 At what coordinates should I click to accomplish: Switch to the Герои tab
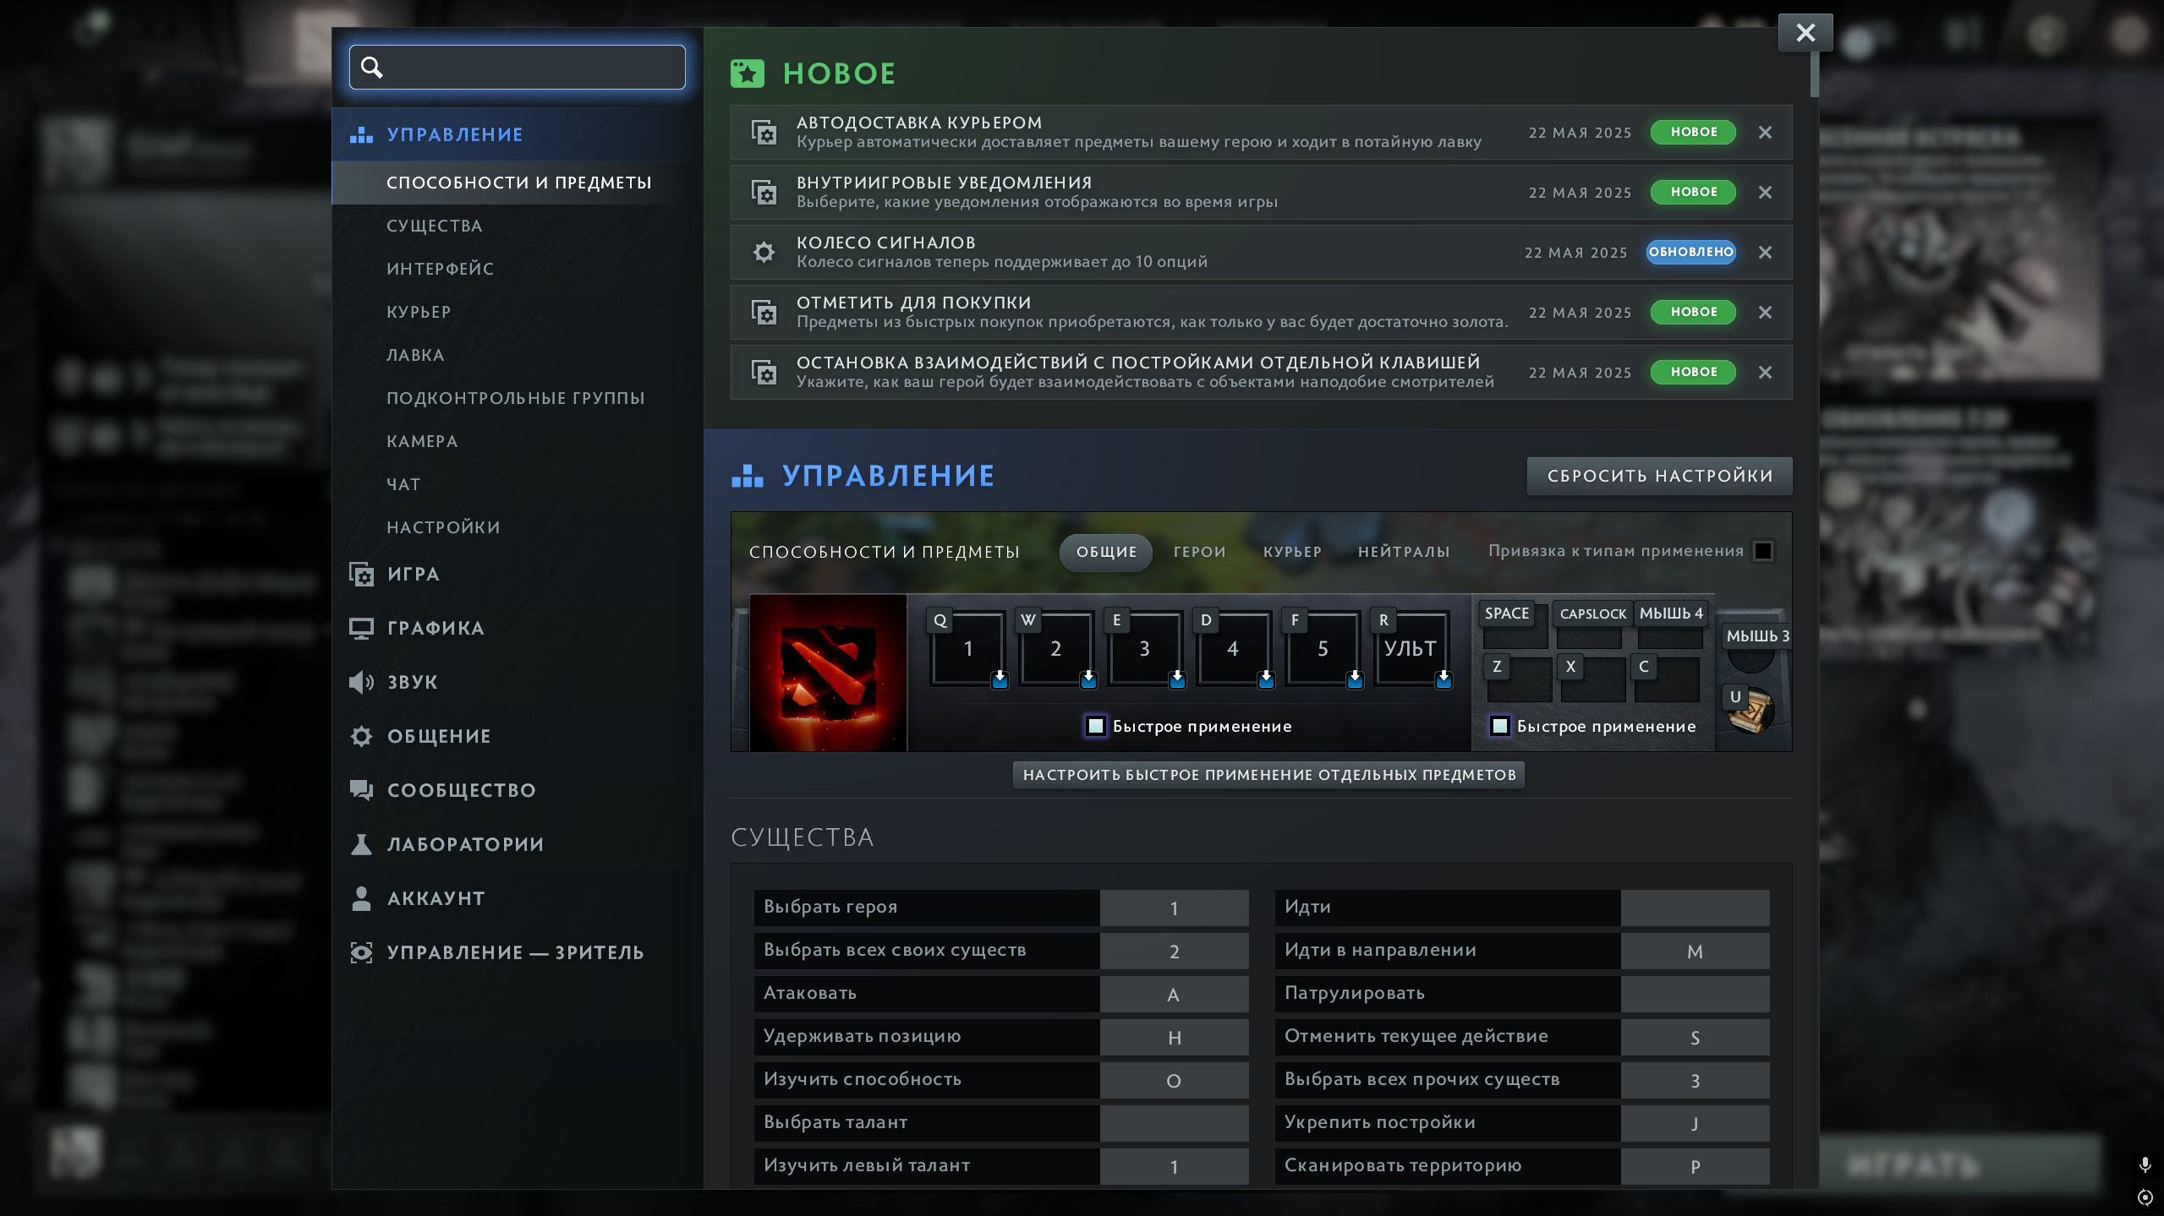pyautogui.click(x=1199, y=552)
